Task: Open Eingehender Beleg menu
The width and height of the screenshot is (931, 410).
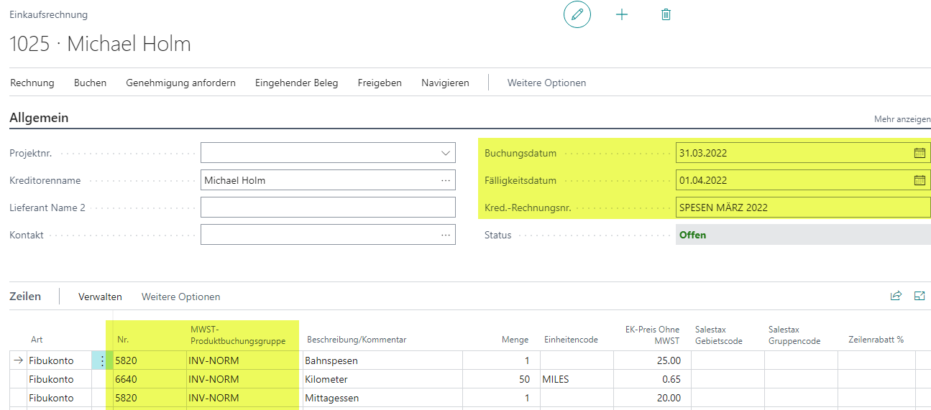Action: 296,83
